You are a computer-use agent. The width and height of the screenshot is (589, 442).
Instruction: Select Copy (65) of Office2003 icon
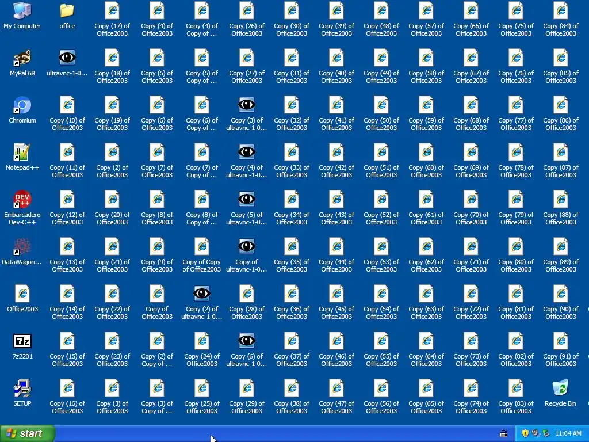(x=426, y=388)
